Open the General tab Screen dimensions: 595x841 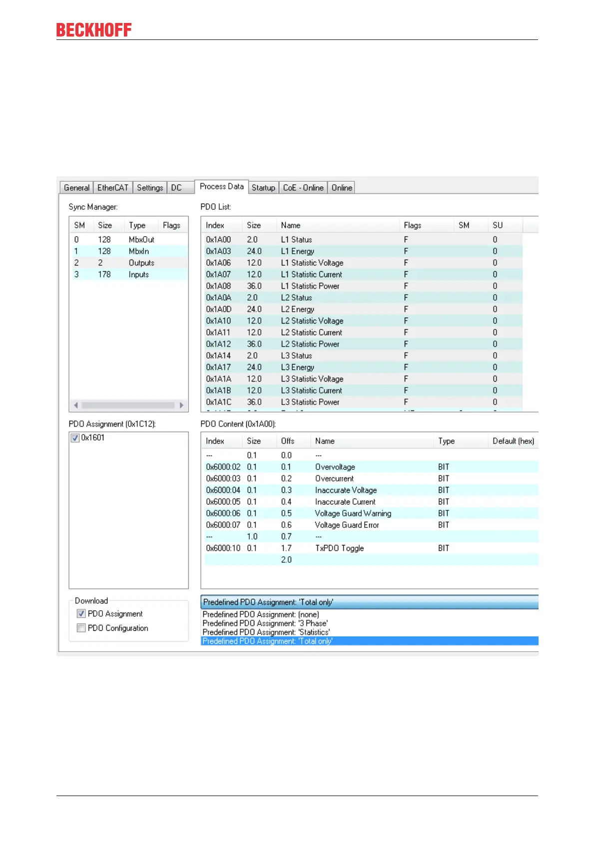click(76, 188)
